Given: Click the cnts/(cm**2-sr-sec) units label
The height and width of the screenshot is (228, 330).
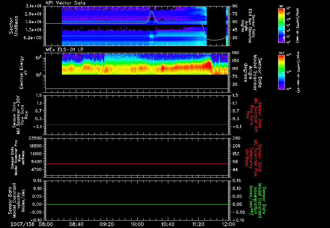Looking at the screenshot, I should click(297, 25).
